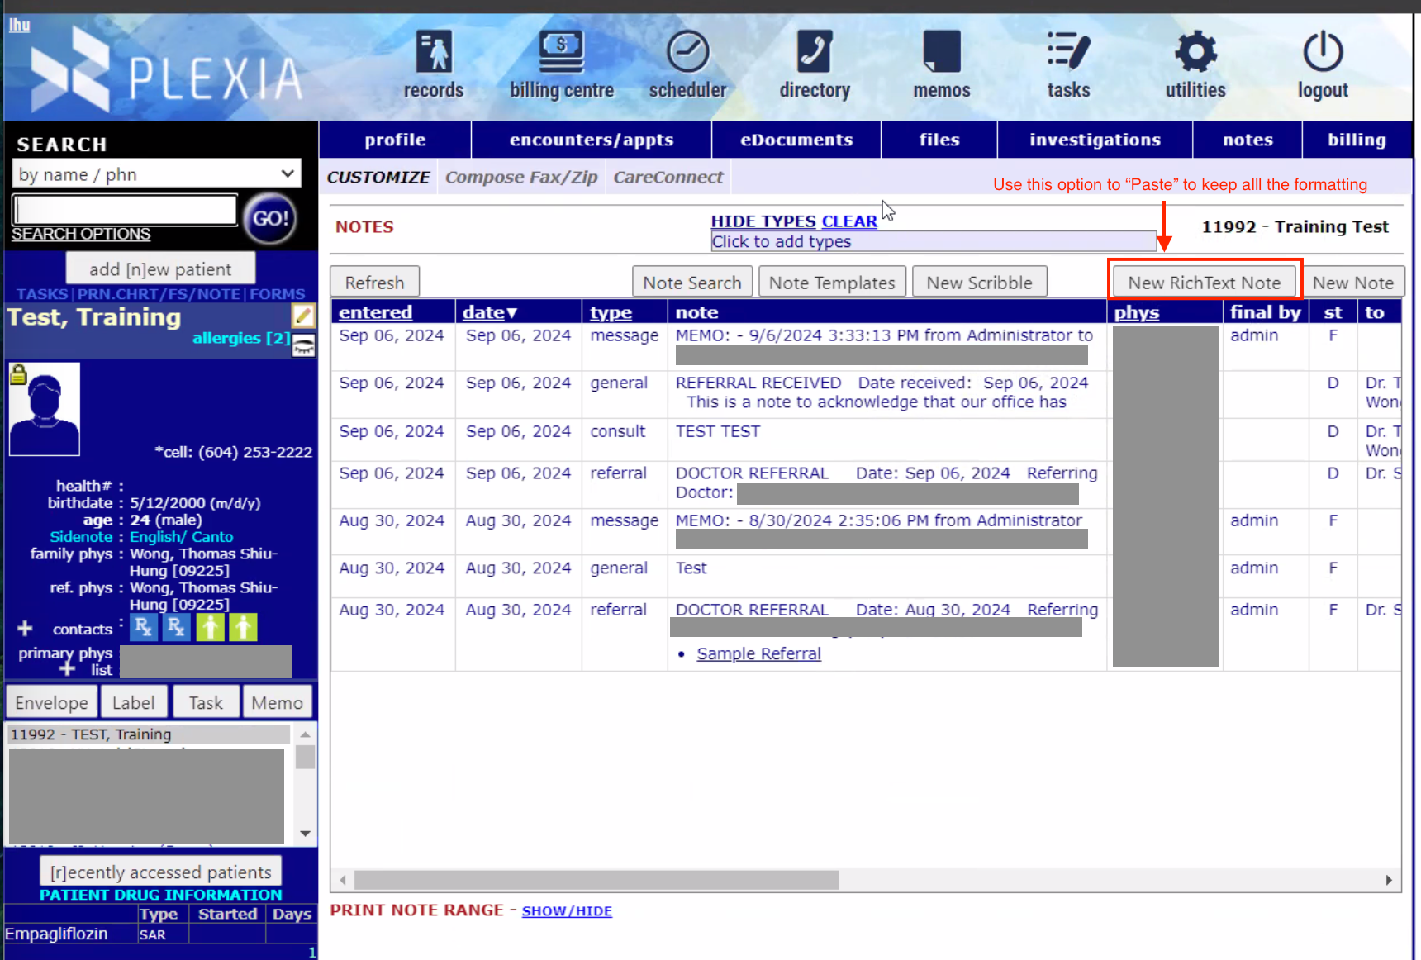Toggle PRINT NOTE RANGE SHOW/HIDE
The height and width of the screenshot is (960, 1421).
567,911
